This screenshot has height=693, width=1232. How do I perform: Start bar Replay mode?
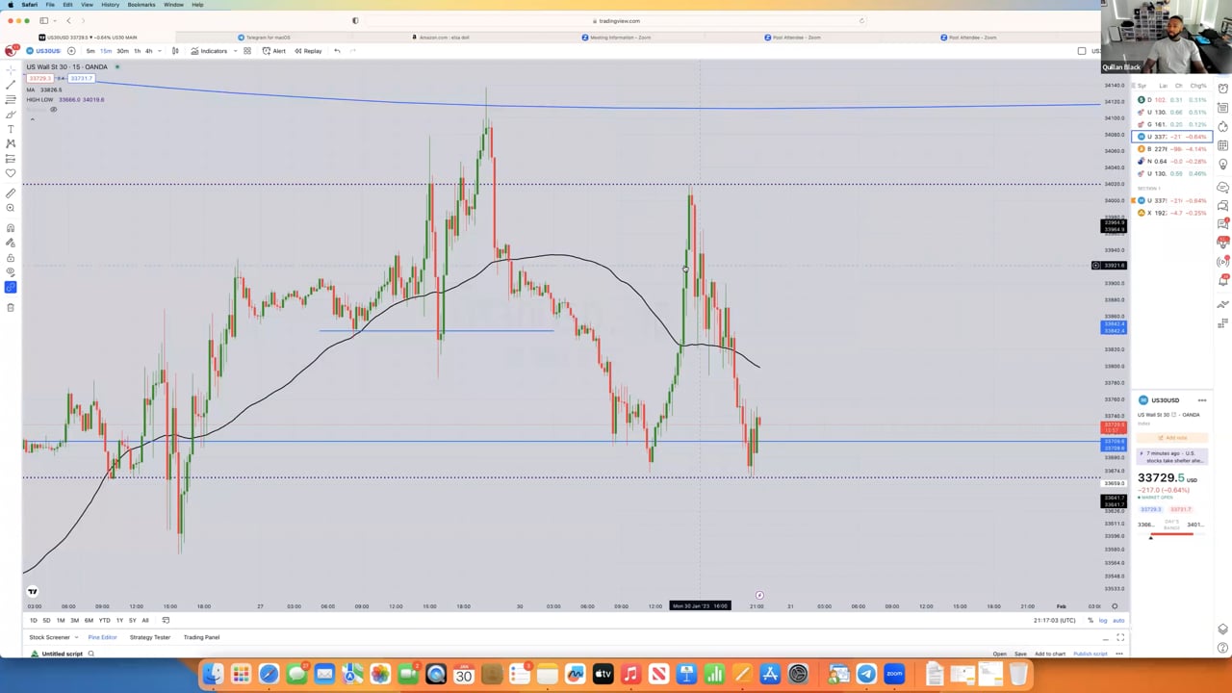click(308, 51)
